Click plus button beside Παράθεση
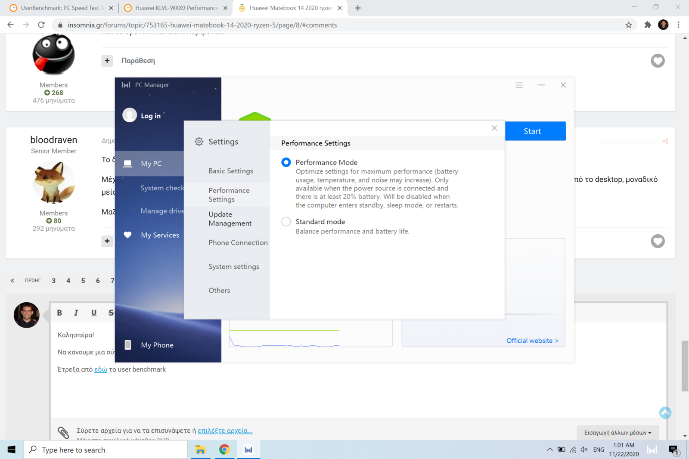Viewport: 689px width, 459px height. 107,61
